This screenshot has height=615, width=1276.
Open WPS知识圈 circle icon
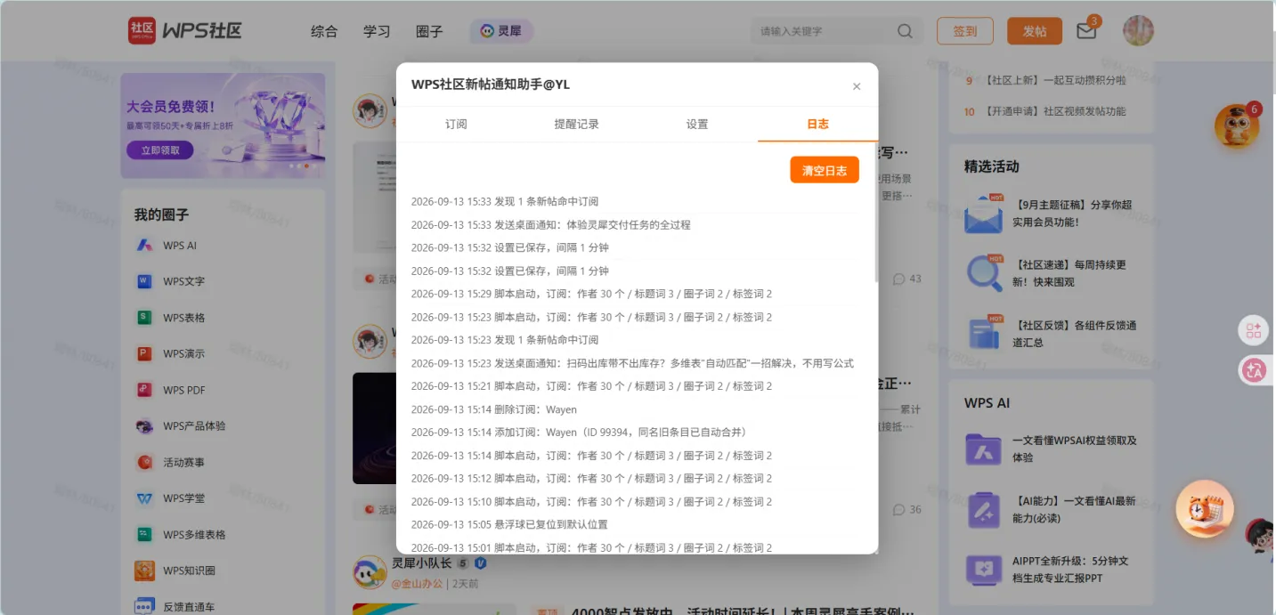tap(144, 570)
